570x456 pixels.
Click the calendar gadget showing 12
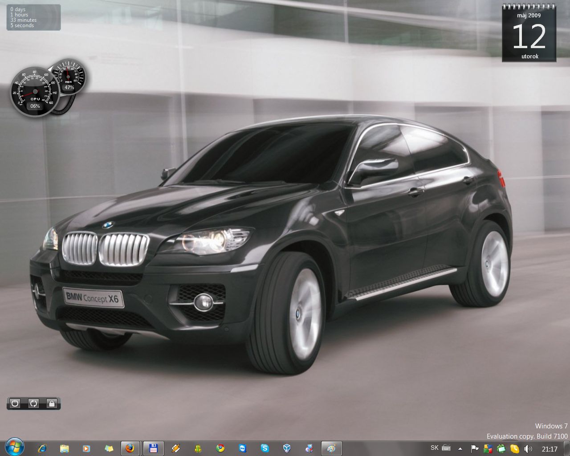pos(529,33)
